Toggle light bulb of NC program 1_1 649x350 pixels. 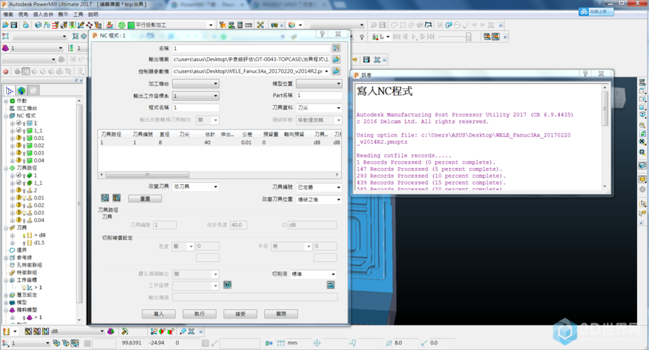(x=24, y=131)
